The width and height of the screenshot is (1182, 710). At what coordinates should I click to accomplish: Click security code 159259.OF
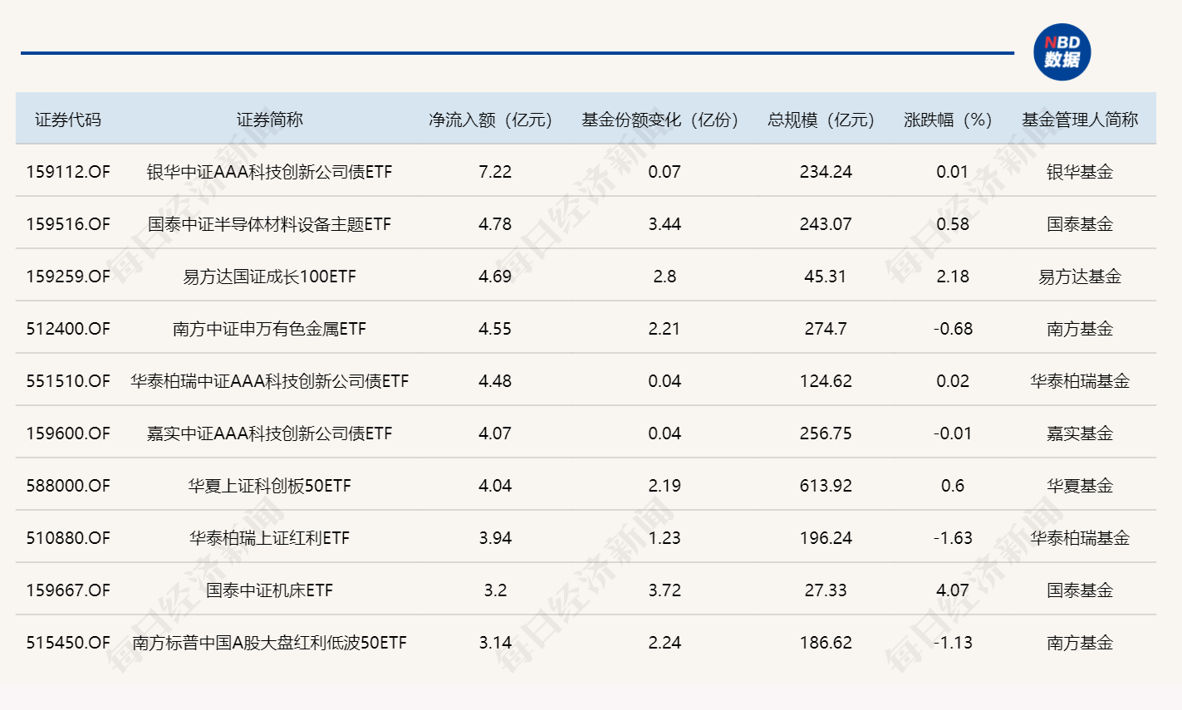[68, 277]
